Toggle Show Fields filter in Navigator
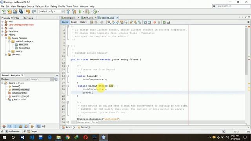251x141 pixels. tap(9, 127)
